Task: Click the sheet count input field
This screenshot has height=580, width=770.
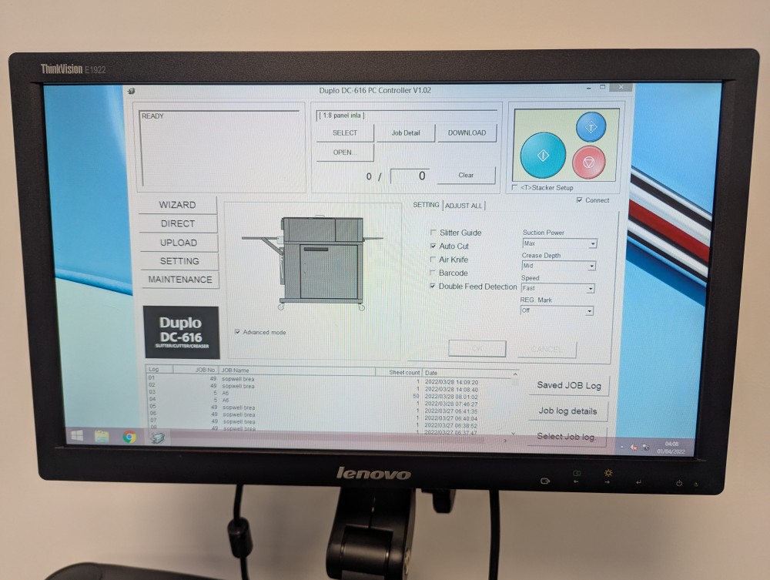Action: [410, 176]
